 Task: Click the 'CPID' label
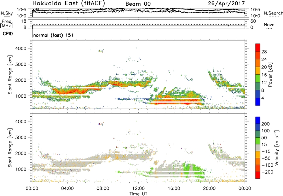(x=7, y=34)
